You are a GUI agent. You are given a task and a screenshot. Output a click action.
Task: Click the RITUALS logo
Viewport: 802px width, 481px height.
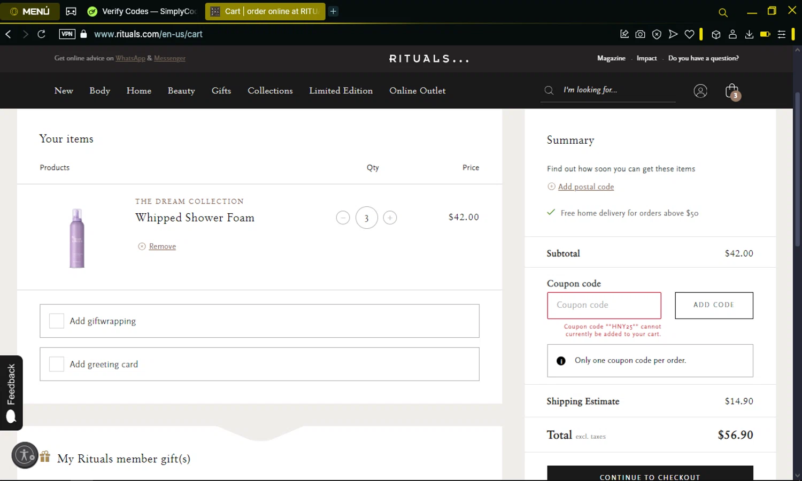pos(429,59)
